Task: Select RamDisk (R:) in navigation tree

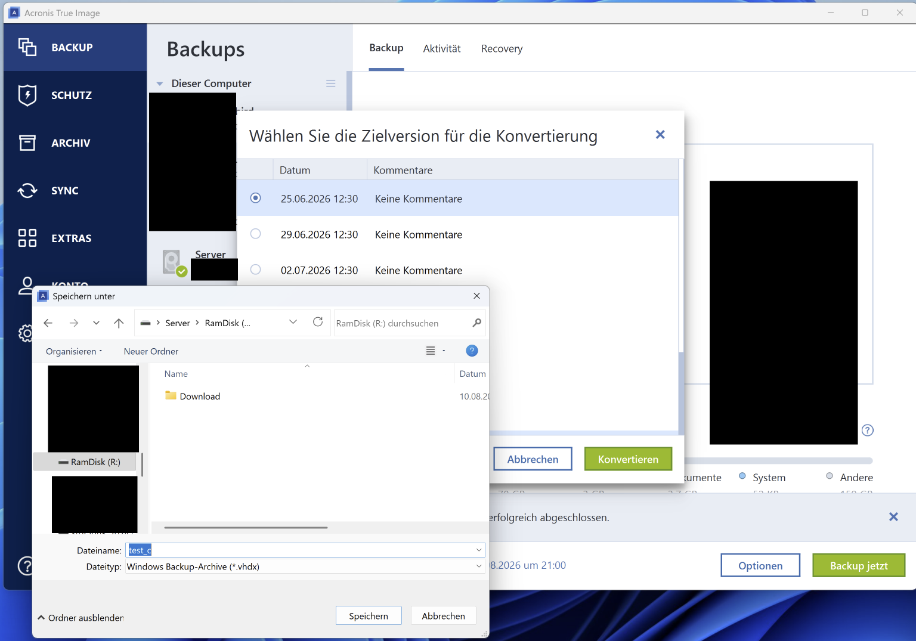Action: click(85, 462)
